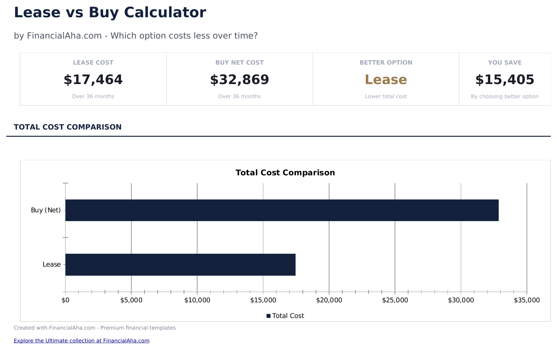Click 'By choosing better option' caption

click(505, 96)
